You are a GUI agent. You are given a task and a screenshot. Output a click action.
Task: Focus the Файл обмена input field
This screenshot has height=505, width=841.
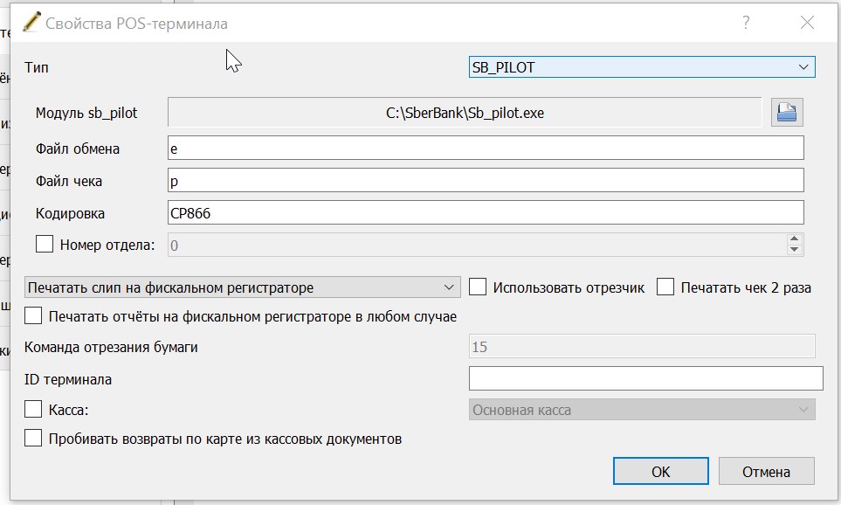pyautogui.click(x=486, y=148)
